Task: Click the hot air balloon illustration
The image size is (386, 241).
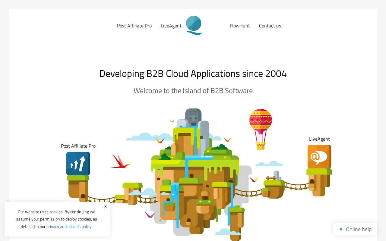Action: coord(261,129)
